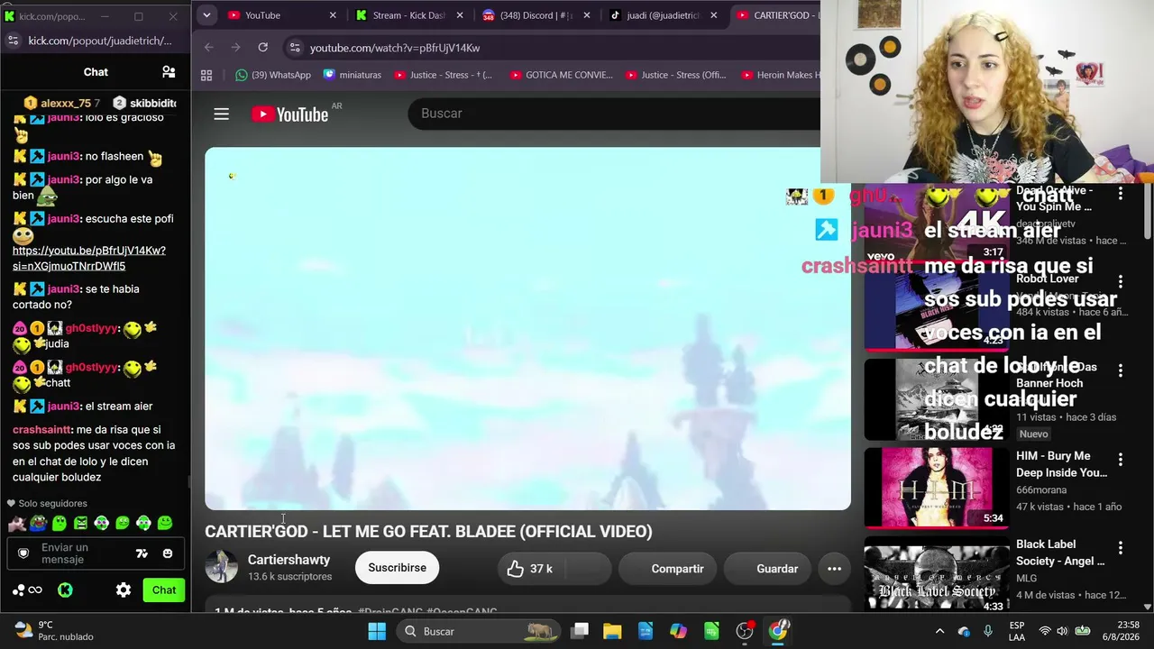Reload the YouTube page
This screenshot has width=1154, height=649.
262,48
